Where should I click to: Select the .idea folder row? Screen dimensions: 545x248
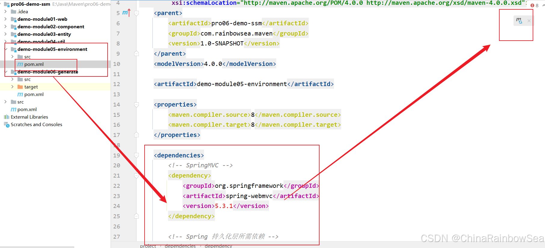pyautogui.click(x=55, y=11)
